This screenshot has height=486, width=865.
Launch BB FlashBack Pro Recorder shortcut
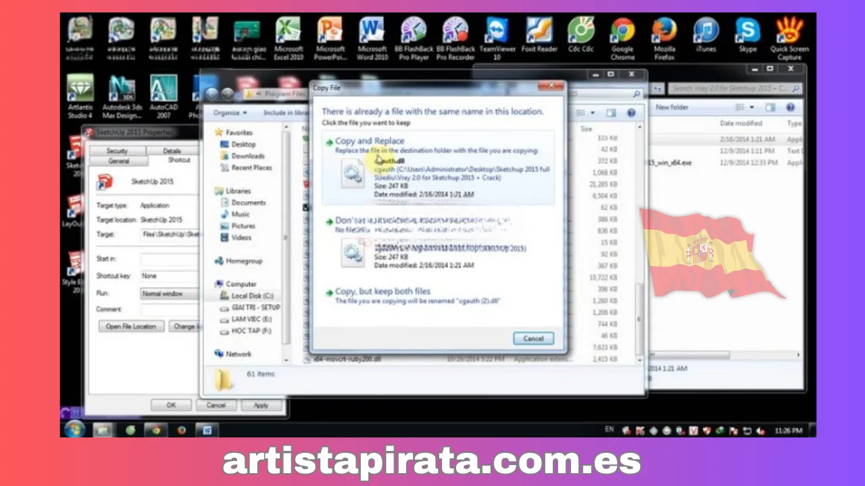coord(455,39)
